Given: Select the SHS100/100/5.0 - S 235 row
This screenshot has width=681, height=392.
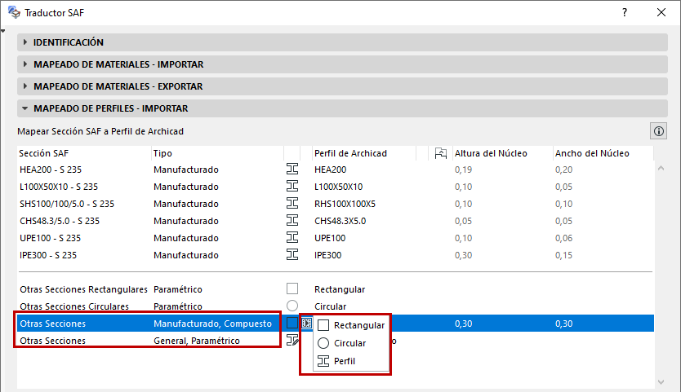Looking at the screenshot, I should (336, 204).
